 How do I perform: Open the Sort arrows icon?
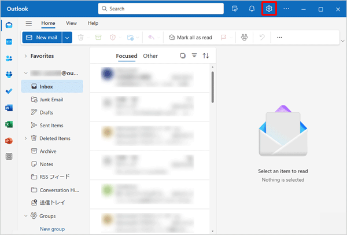click(206, 56)
